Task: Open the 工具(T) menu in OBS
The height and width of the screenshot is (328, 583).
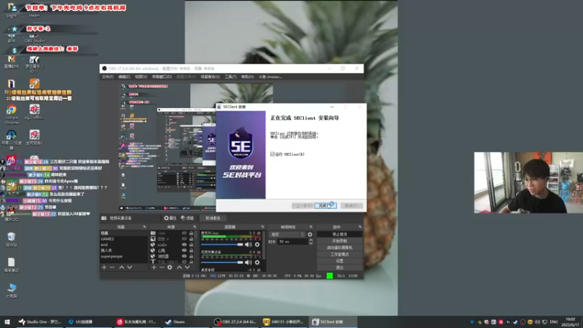Action: [230, 77]
